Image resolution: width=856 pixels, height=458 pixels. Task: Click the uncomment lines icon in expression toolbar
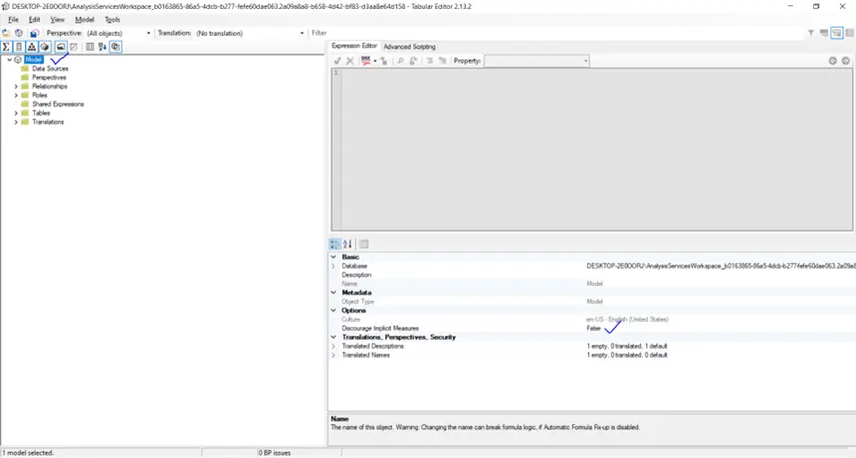pos(442,61)
